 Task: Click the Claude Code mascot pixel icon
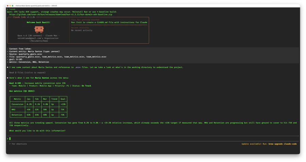click(38, 29)
